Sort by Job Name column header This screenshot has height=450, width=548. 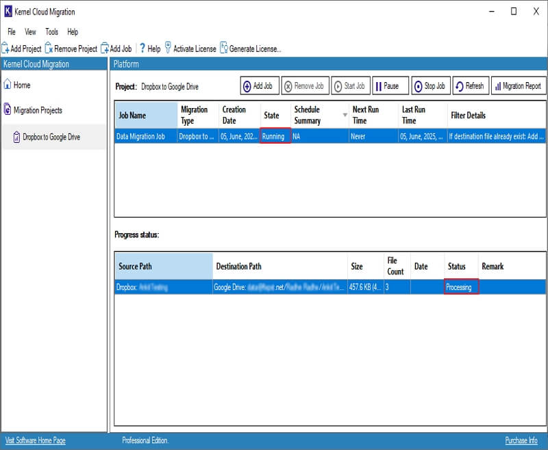[x=146, y=115]
